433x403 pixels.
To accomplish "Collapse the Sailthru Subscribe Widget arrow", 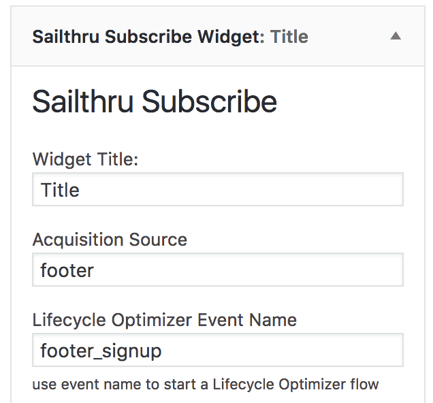I will tap(396, 37).
